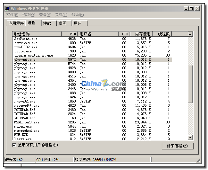Screen dimensions: 208x170
Task: Click memory value 23,944 K
Action: pyautogui.click(x=143, y=122)
